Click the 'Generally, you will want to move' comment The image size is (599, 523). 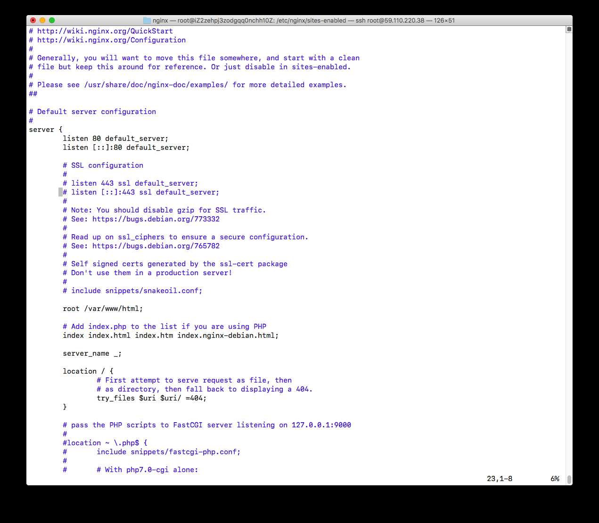[x=194, y=58]
